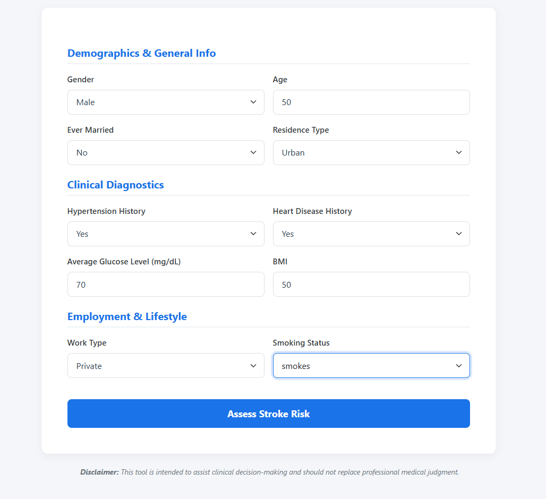546x499 pixels.
Task: Click the BMI field label
Action: [280, 262]
